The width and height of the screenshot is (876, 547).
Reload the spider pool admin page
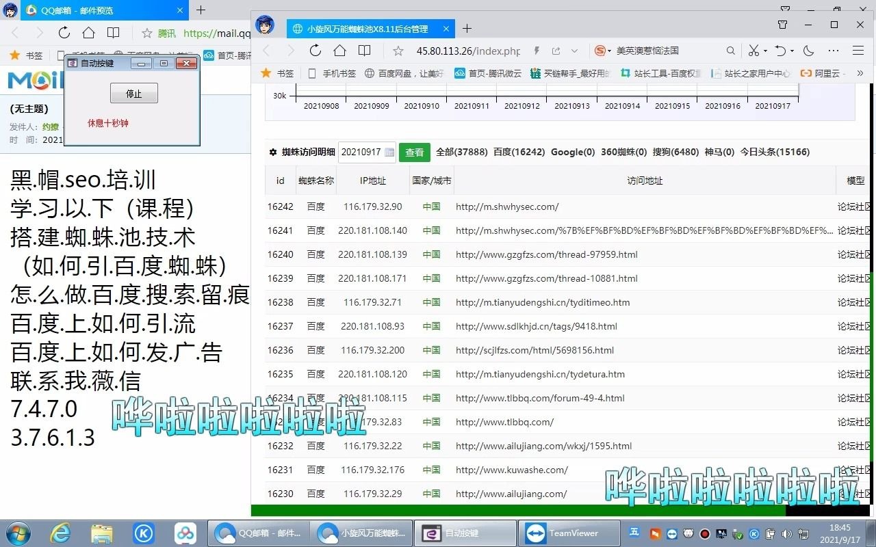315,51
